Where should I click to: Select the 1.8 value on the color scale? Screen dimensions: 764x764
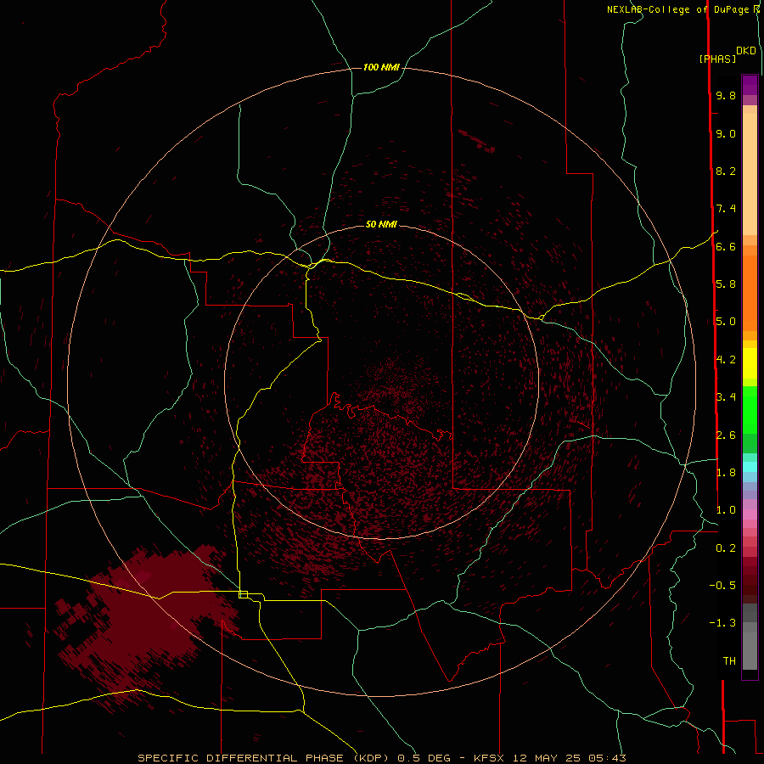[x=726, y=473]
